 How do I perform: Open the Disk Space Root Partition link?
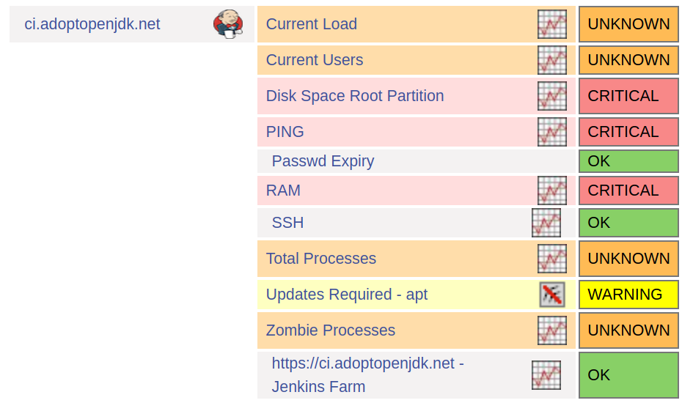355,96
